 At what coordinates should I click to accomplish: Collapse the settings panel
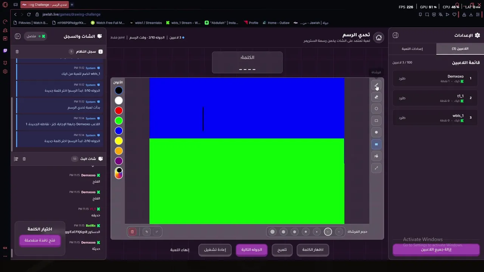tap(396, 35)
